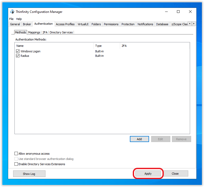
Task: Click the Thinfinity app icon in title bar
Action: [12, 12]
